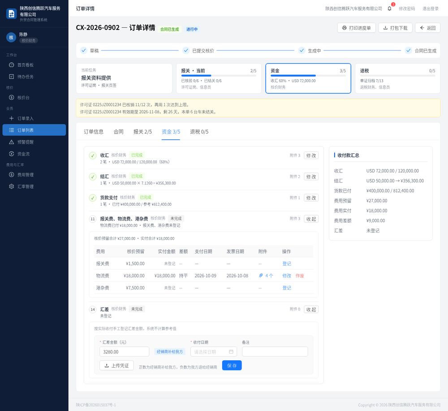This screenshot has height=411, width=448.
Task: Click the 退出登录 link
Action: (430, 9)
